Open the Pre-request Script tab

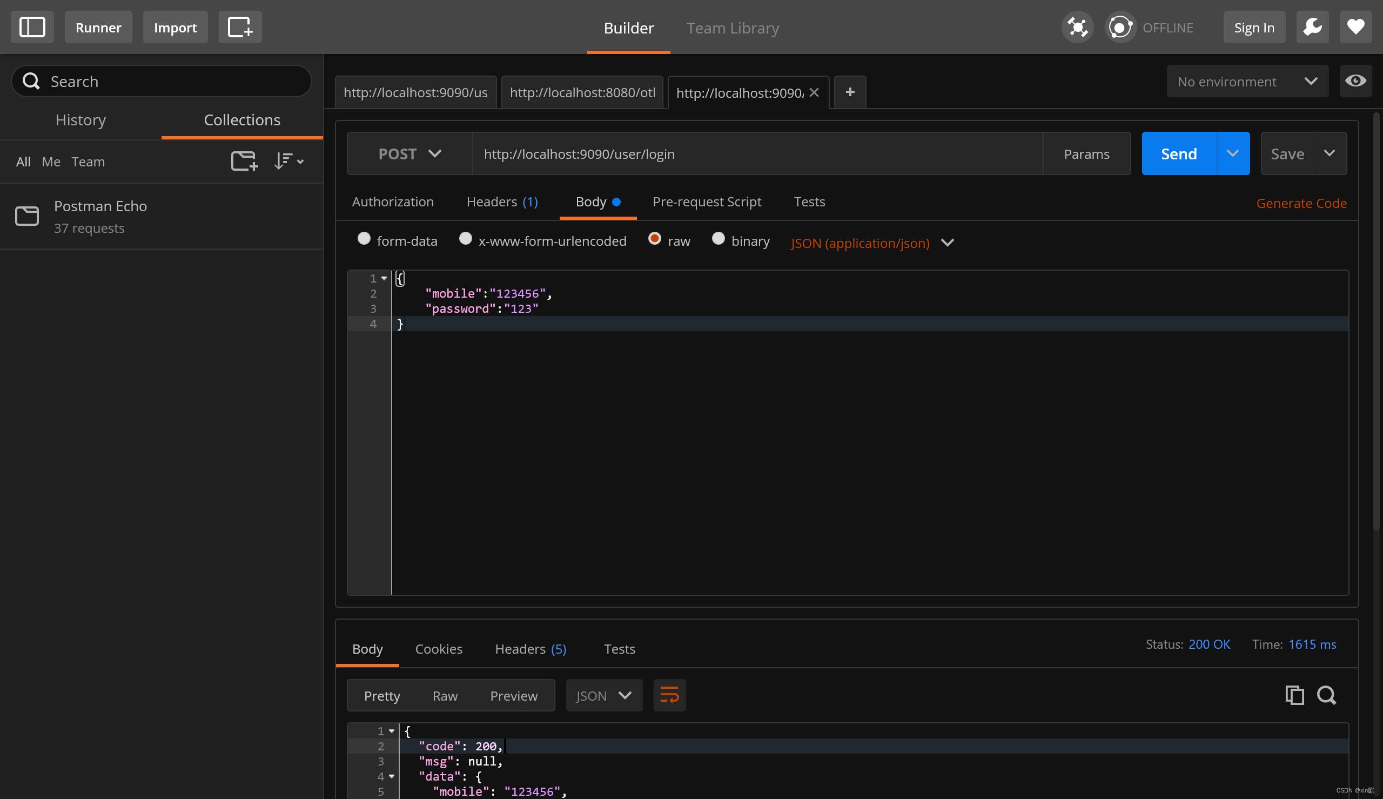(707, 202)
